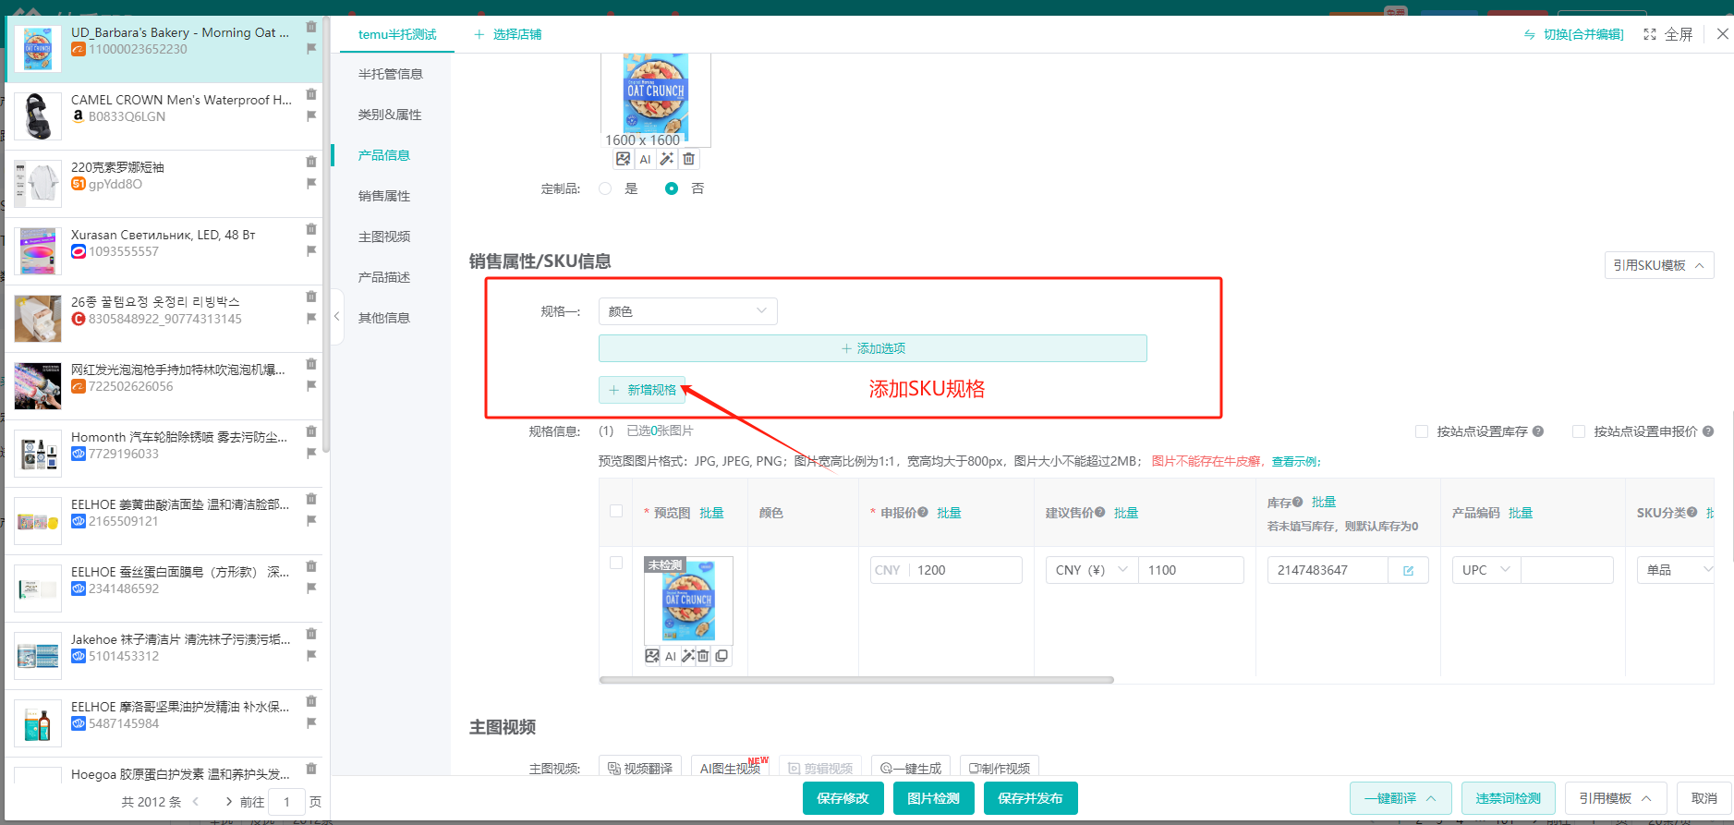Click 切换[合并编辑] link
Viewport: 1734px width, 825px height.
[1574, 34]
